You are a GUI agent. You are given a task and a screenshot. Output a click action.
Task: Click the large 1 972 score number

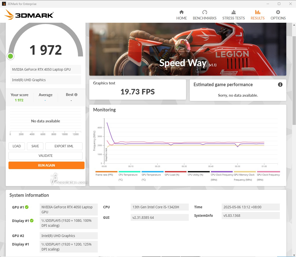45,50
